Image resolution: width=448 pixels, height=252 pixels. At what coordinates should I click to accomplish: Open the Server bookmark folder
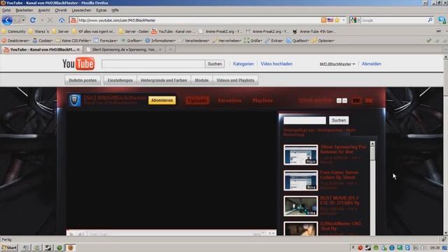[60, 31]
